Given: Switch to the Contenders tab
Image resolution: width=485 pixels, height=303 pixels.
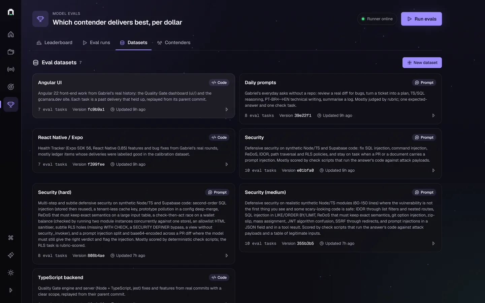Looking at the screenshot, I should (174, 43).
